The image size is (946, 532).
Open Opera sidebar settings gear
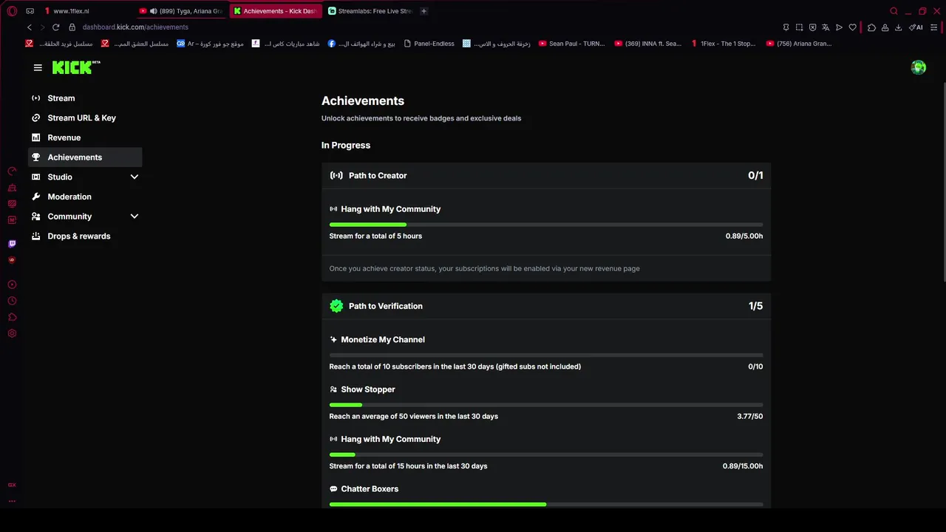pyautogui.click(x=12, y=333)
